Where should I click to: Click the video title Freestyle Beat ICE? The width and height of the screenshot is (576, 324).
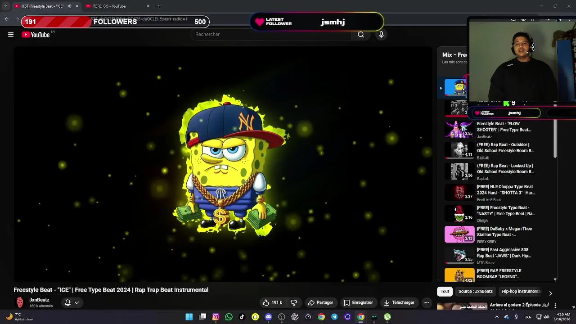click(x=111, y=290)
